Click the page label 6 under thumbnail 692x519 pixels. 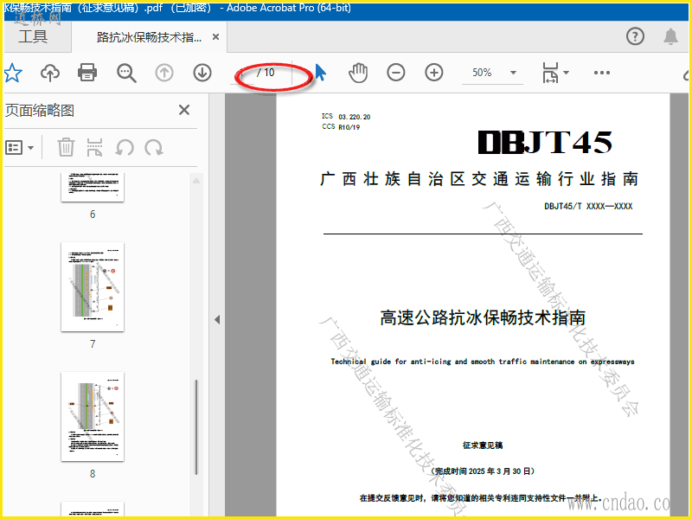93,214
